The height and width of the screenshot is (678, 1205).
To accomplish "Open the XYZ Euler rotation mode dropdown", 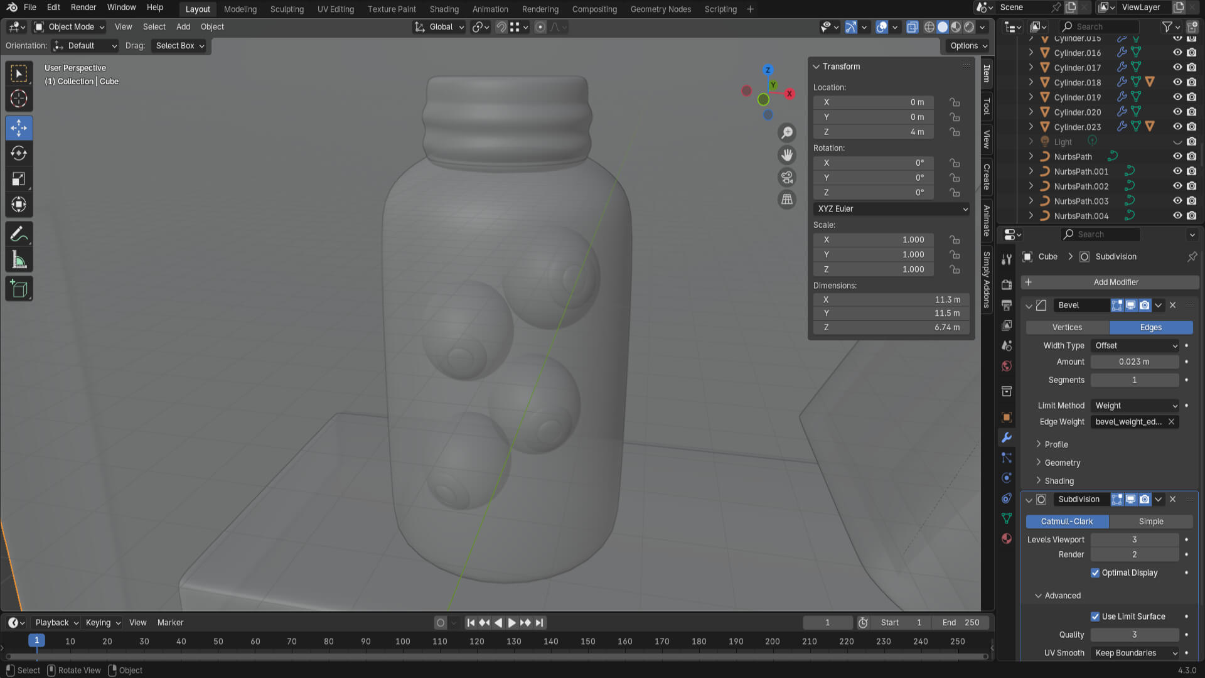I will 891,209.
